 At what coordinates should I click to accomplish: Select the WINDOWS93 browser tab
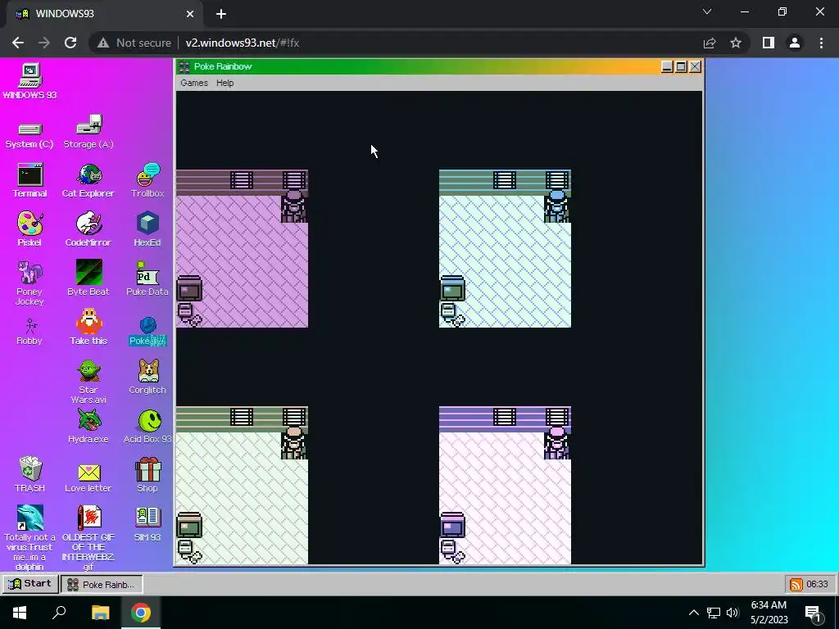pos(104,14)
